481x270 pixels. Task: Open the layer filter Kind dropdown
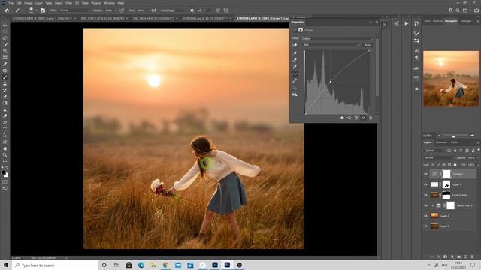pos(434,151)
